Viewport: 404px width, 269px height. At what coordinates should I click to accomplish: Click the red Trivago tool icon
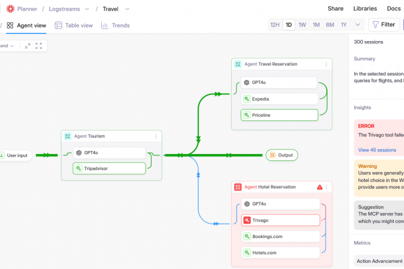[247, 220]
